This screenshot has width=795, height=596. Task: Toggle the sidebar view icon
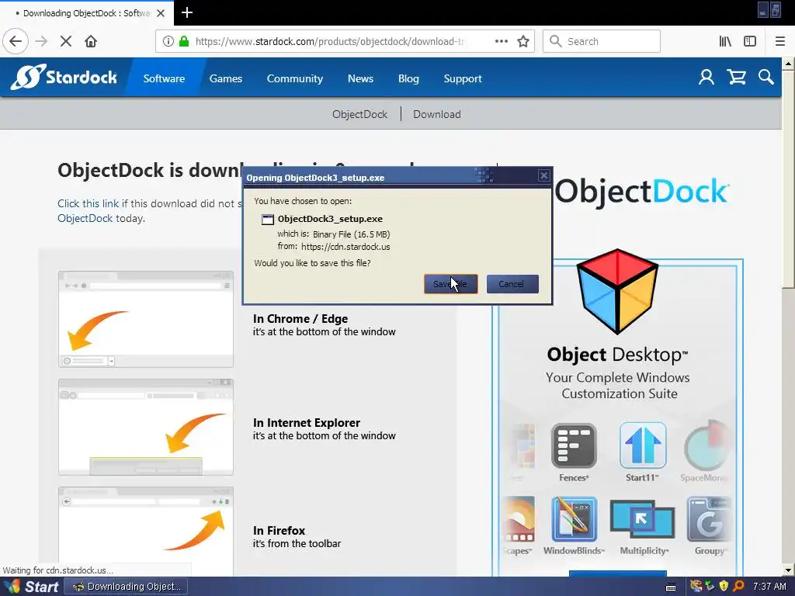tap(750, 41)
